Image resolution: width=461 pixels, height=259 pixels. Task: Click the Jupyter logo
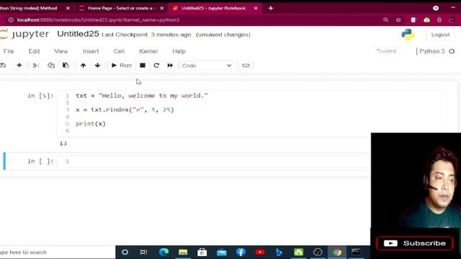[24, 34]
